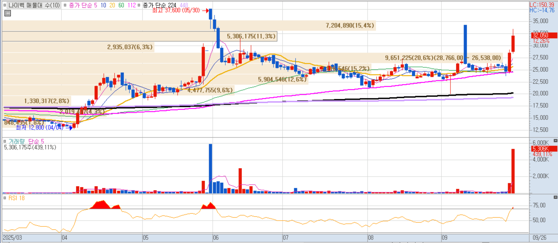Select the lavender 448-period average label
Image resolution: width=558 pixels, height=243 pixels.
(184, 5)
